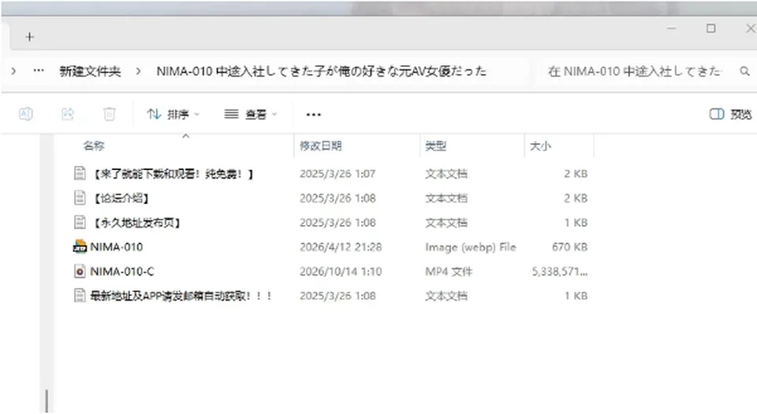757x414 pixels.
Task: Select the NIMA-010-C MP4 file
Action: (122, 272)
